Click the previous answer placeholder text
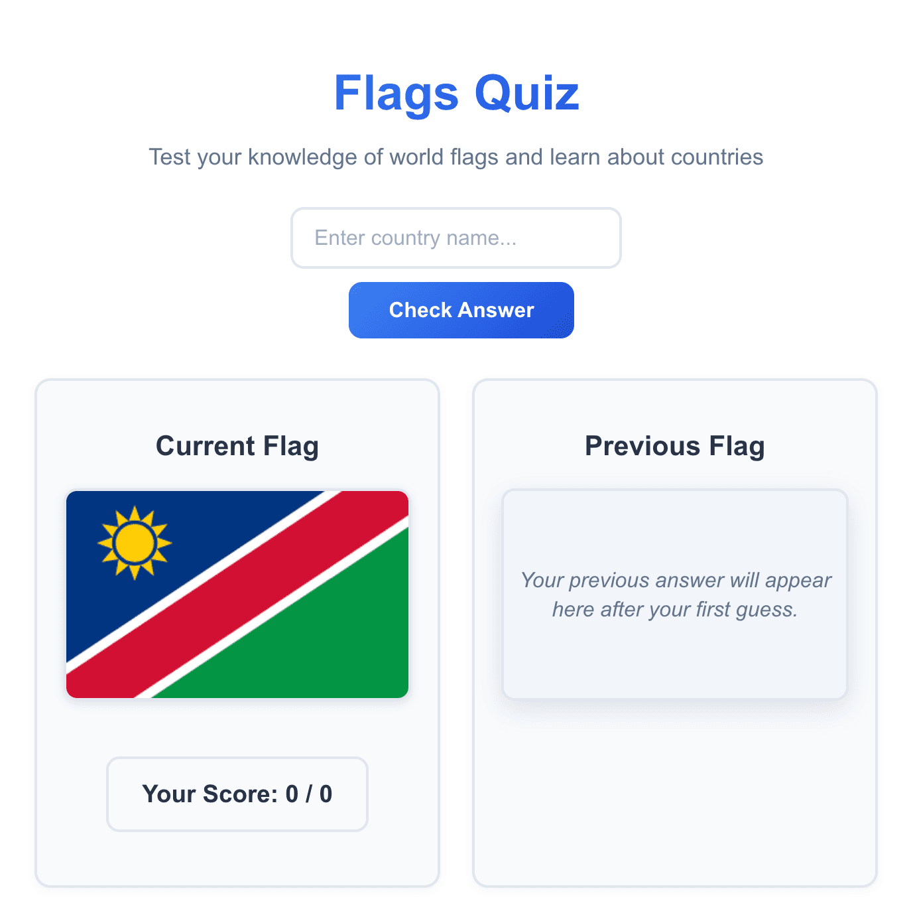The width and height of the screenshot is (911, 921). pyautogui.click(x=675, y=595)
